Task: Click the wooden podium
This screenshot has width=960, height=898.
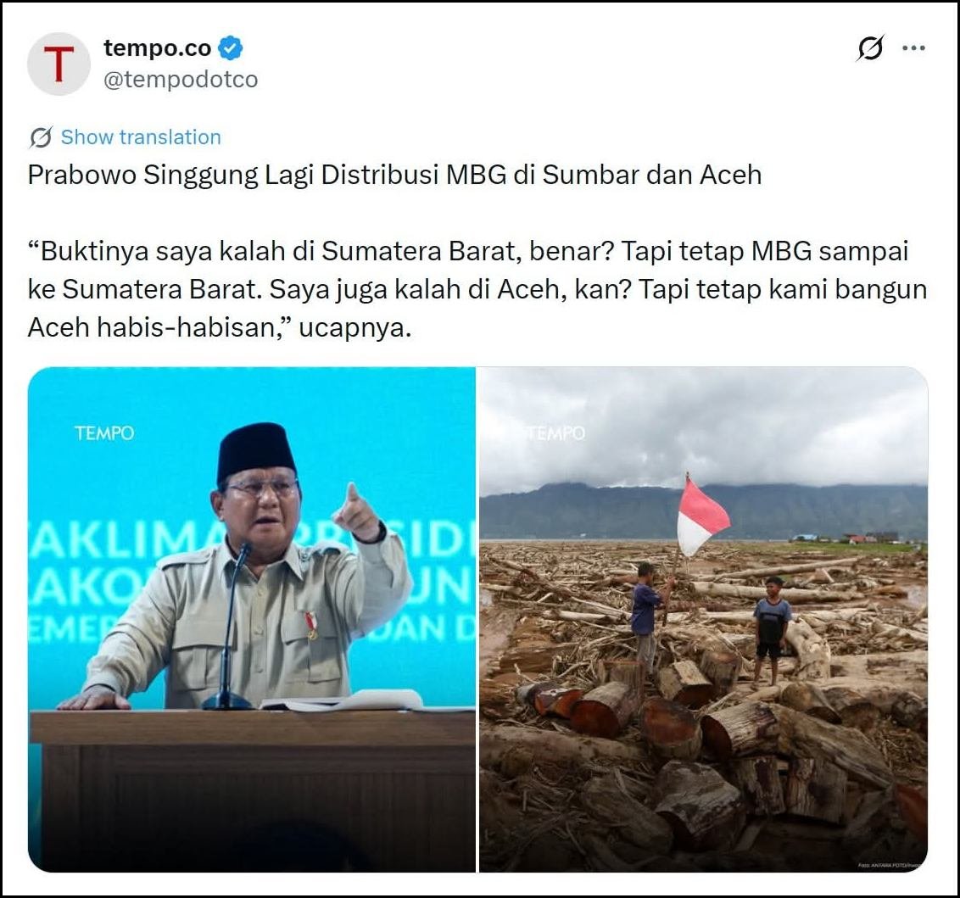Action: (252, 791)
